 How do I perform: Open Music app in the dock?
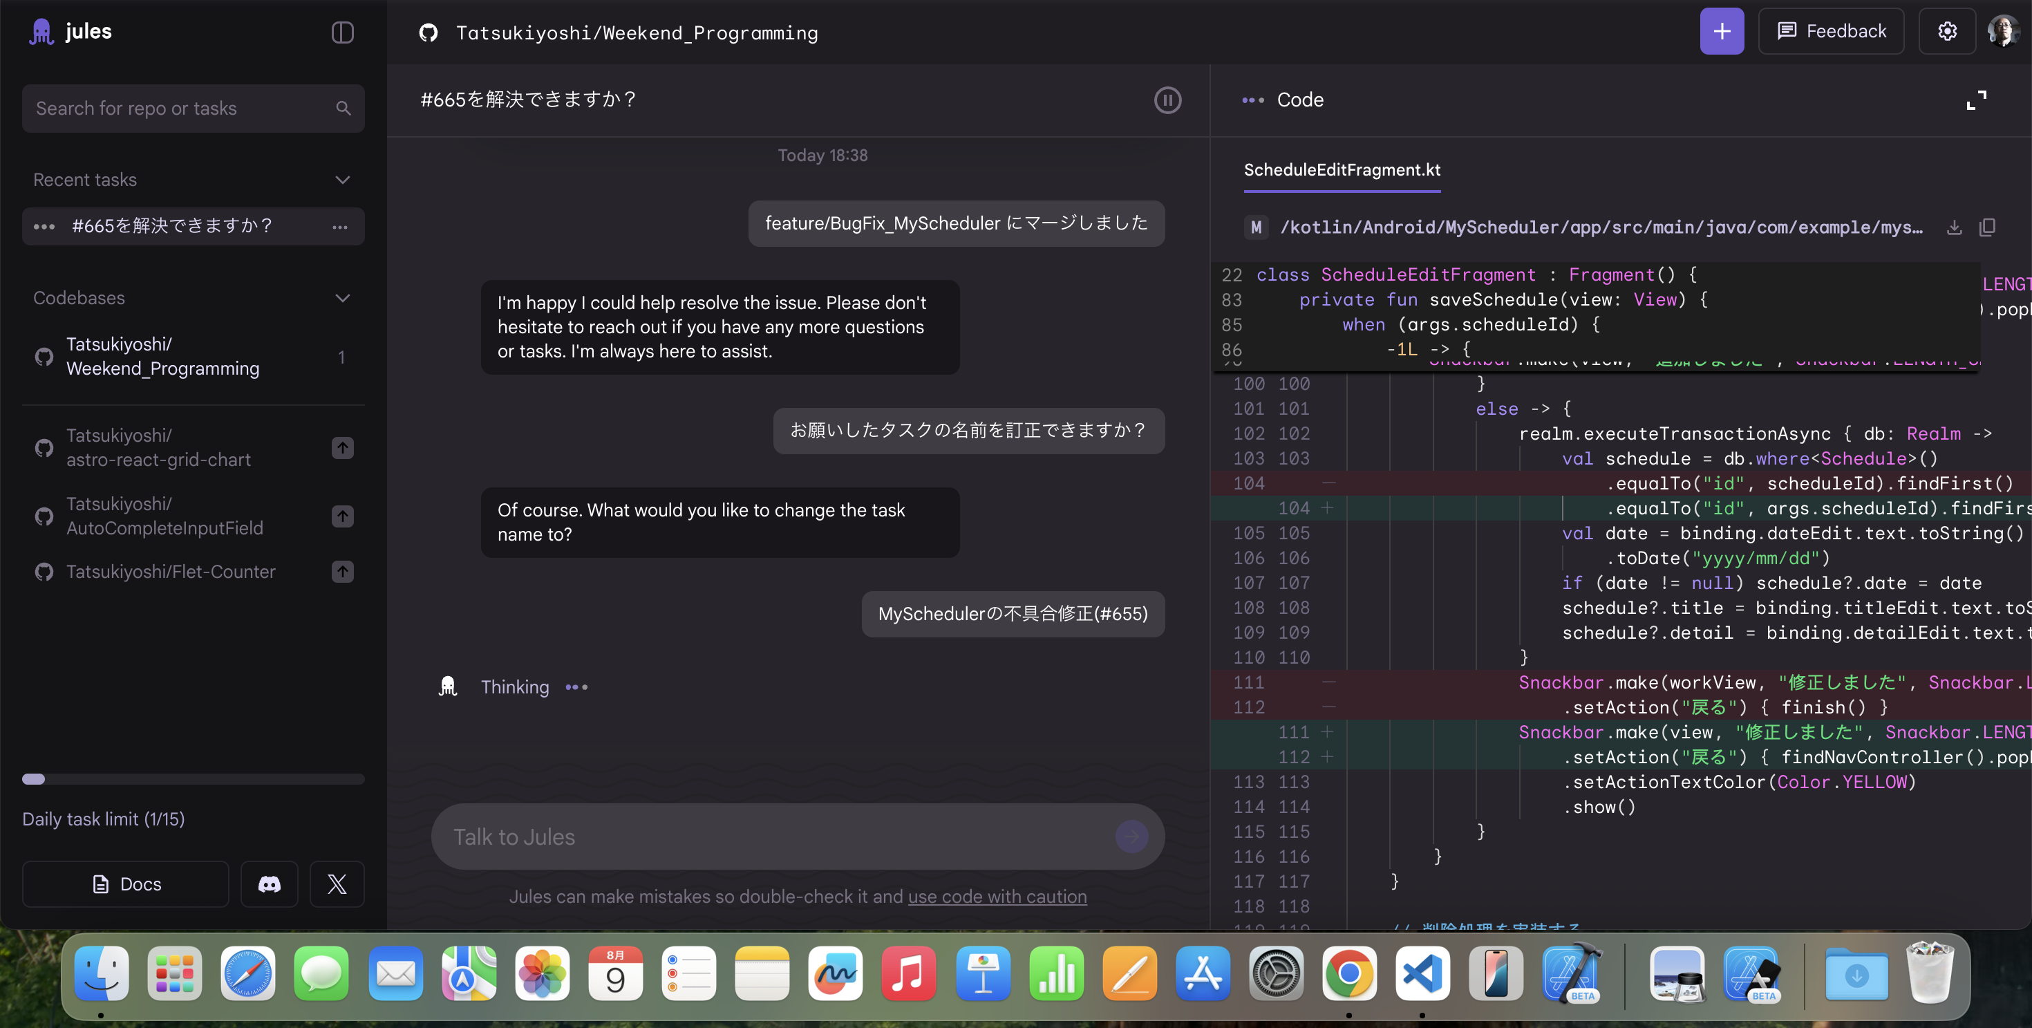click(x=909, y=974)
